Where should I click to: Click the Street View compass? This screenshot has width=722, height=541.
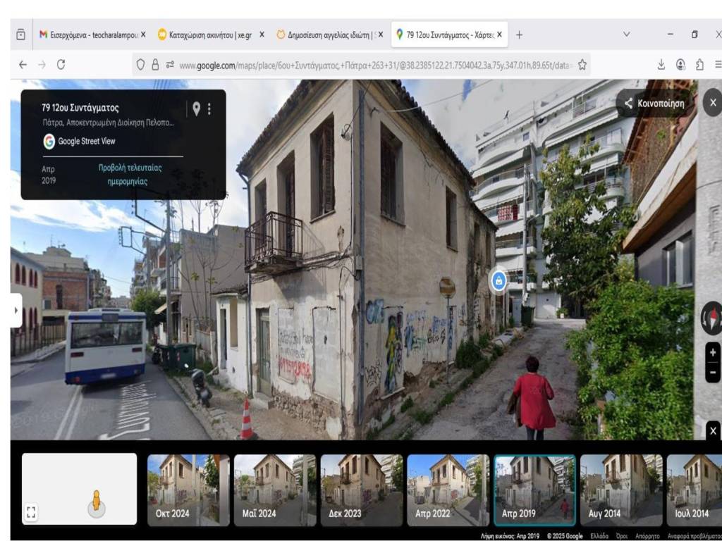point(712,318)
